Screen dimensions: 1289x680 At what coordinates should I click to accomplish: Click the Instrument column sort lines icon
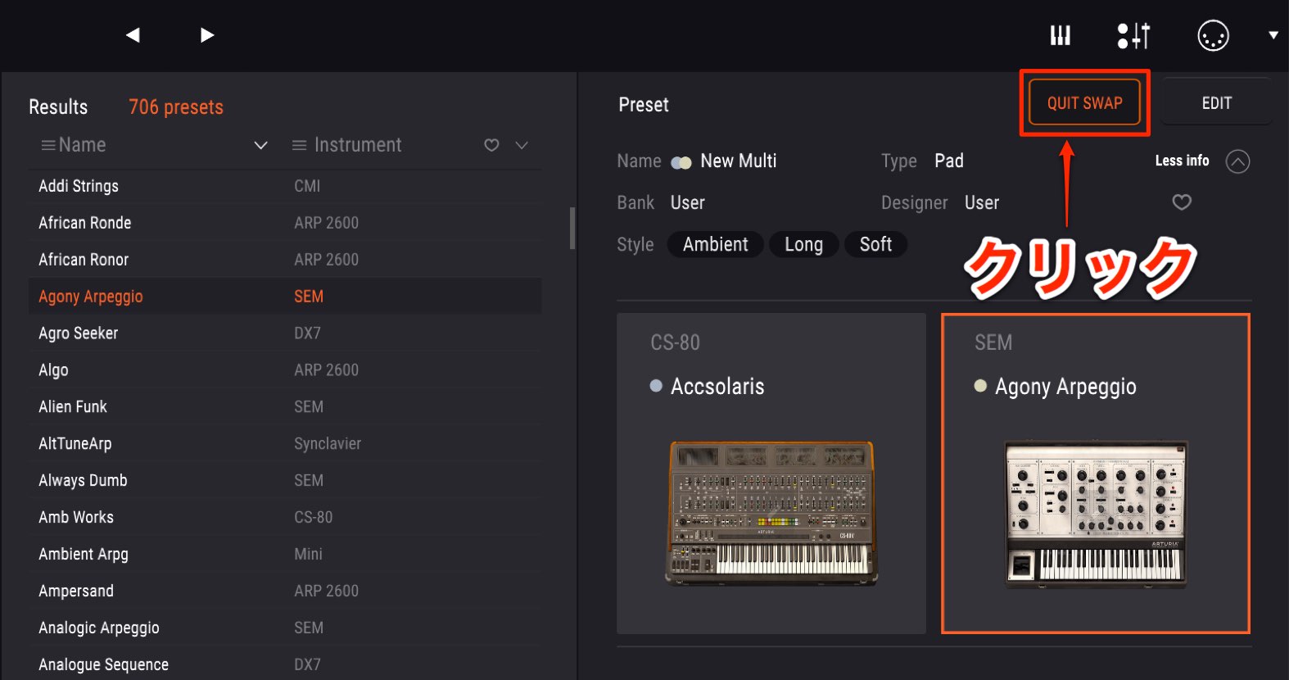point(300,145)
